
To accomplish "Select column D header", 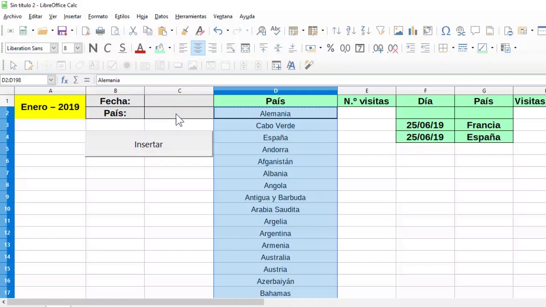I will pos(276,91).
